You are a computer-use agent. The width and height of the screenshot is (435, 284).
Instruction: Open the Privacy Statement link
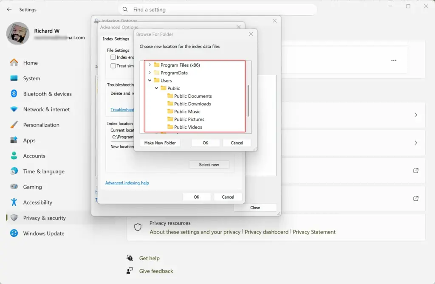click(314, 232)
